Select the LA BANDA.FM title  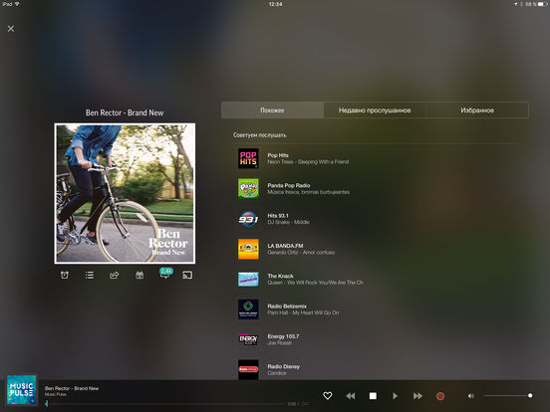(285, 246)
